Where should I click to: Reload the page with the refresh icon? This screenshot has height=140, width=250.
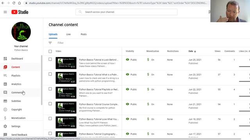14,3
